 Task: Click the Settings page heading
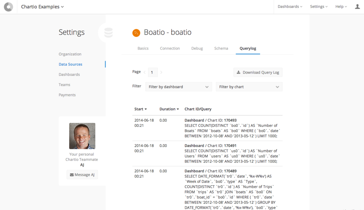[x=71, y=32]
